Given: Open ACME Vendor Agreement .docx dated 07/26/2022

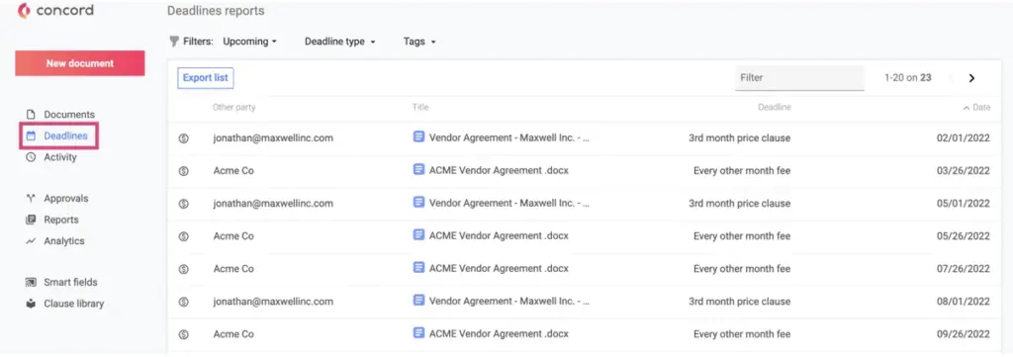Looking at the screenshot, I should pyautogui.click(x=499, y=269).
